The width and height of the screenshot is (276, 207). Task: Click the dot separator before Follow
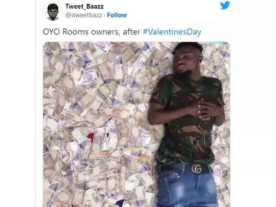104,15
